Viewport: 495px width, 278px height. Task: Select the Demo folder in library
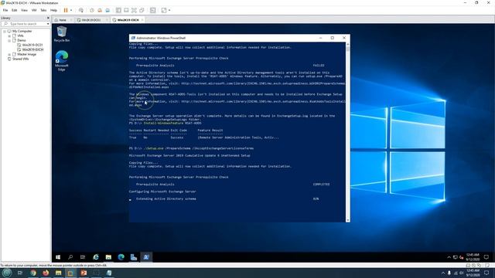(22, 40)
